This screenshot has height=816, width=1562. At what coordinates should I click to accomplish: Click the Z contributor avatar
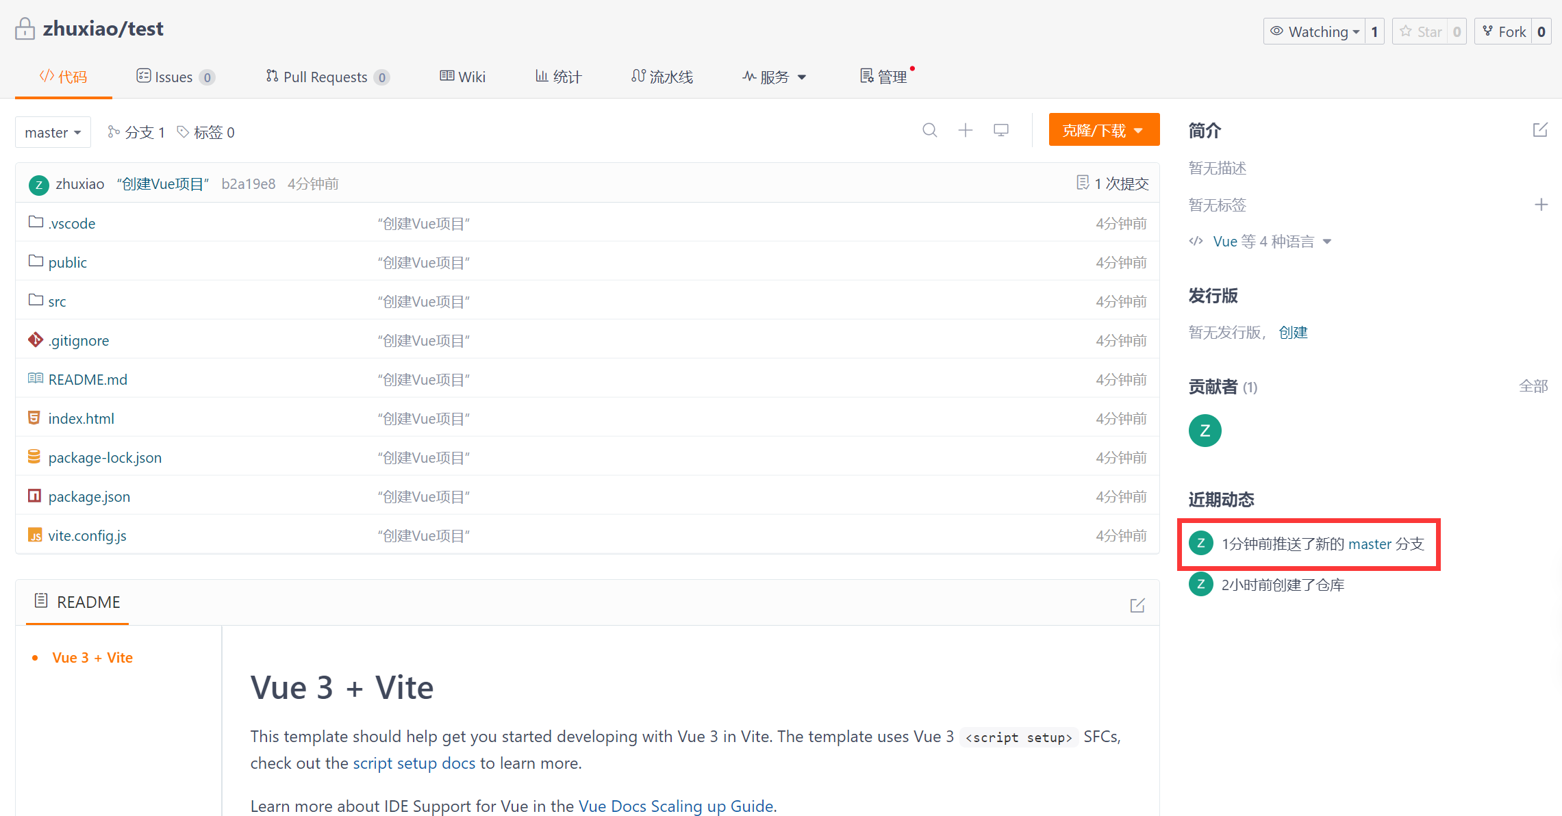pos(1205,431)
